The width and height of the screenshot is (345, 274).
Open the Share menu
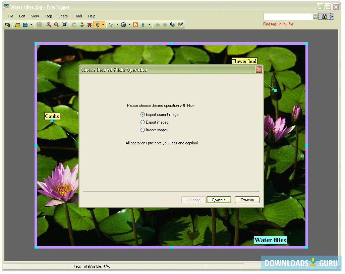tap(63, 16)
